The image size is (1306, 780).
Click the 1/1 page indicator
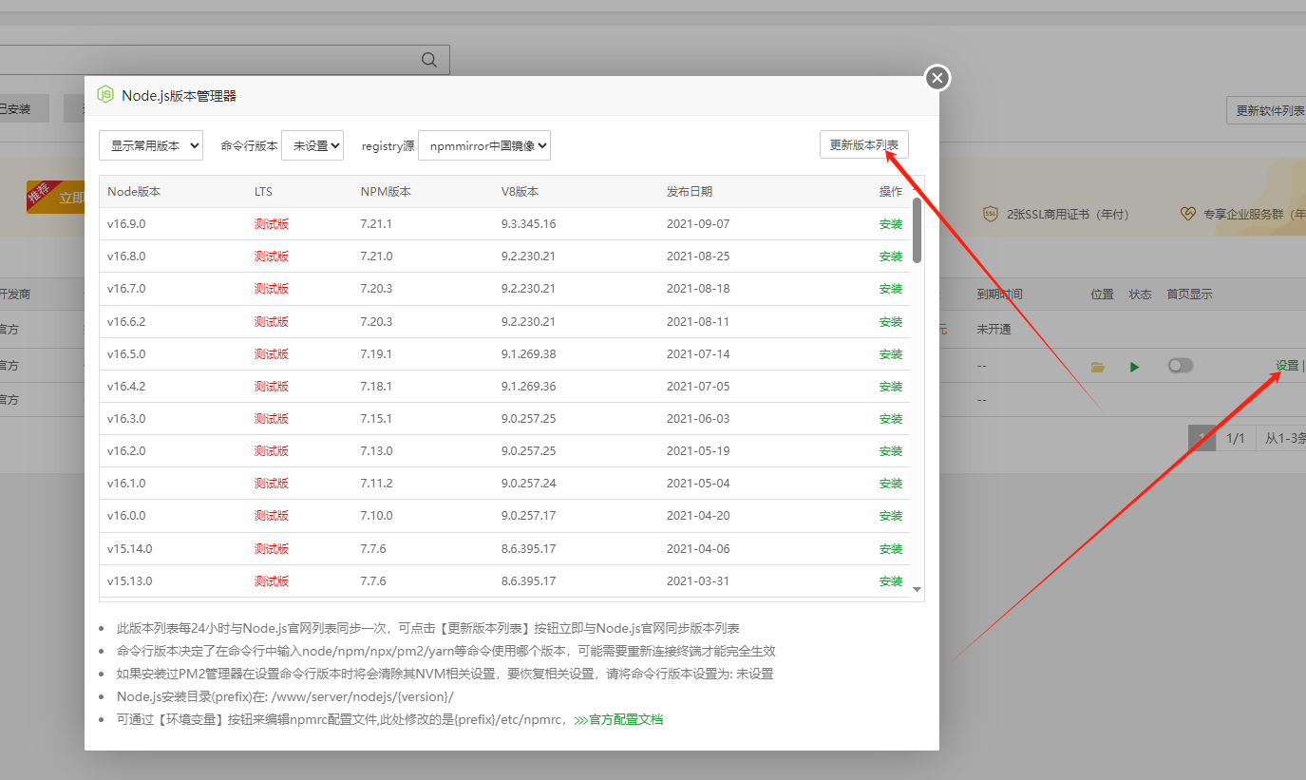tap(1235, 438)
